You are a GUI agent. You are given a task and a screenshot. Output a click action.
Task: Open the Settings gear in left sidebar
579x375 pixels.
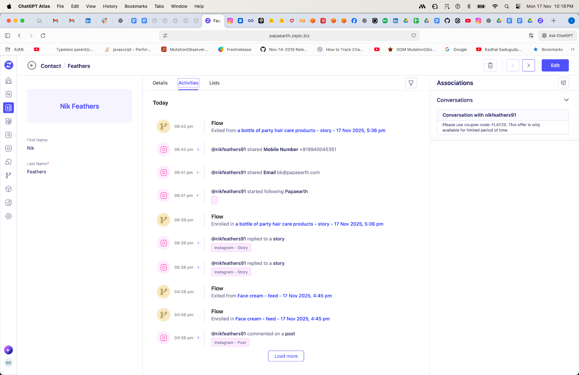[x=9, y=216]
